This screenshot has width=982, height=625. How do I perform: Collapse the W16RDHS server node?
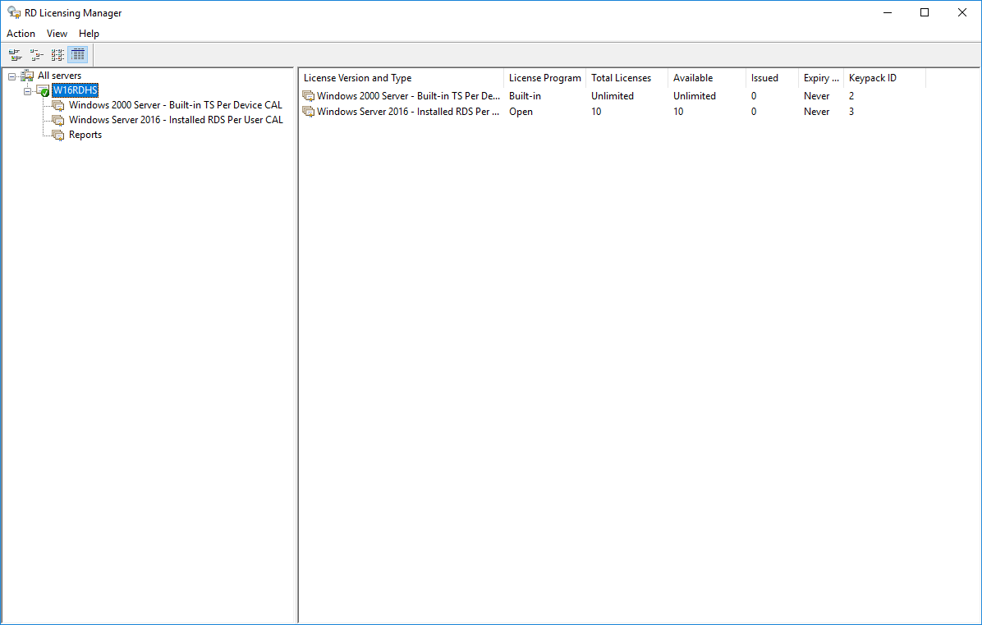point(28,91)
